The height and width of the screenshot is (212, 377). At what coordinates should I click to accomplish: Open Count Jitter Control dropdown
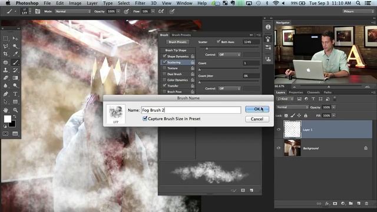tap(229, 88)
